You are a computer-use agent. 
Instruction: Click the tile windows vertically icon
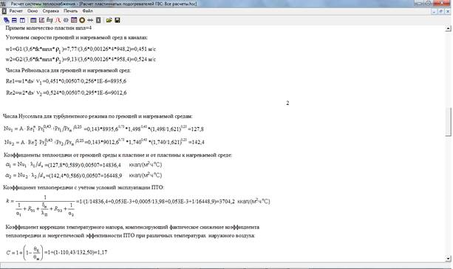22,20
